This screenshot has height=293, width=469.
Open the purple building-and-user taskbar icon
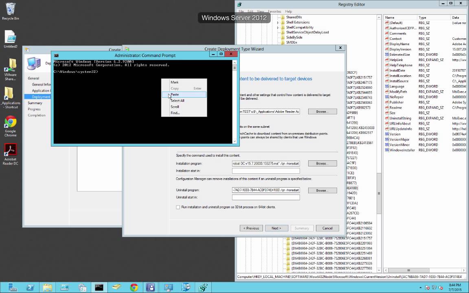click(151, 287)
